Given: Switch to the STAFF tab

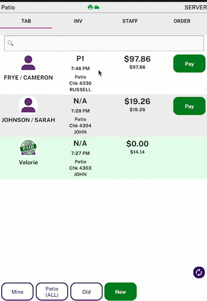Looking at the screenshot, I should tap(130, 21).
